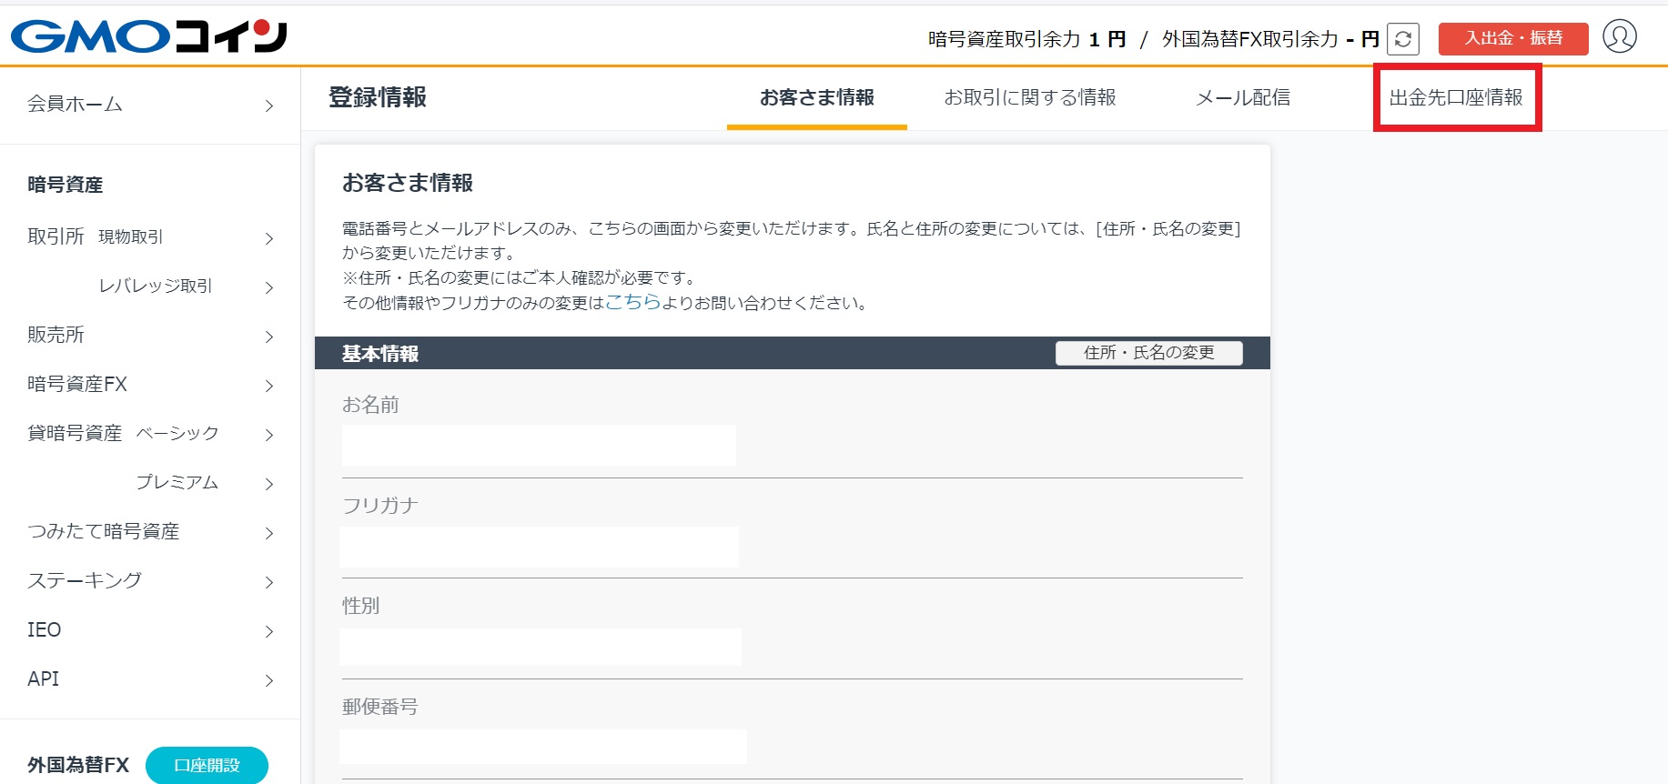
Task: Open the メール配信 tab
Action: (1243, 97)
